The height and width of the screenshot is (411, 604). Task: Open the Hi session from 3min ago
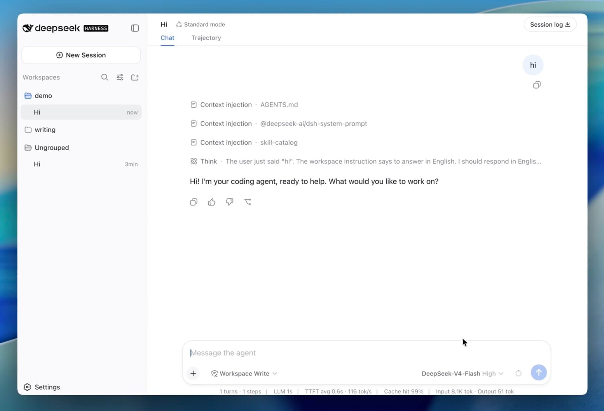point(81,164)
